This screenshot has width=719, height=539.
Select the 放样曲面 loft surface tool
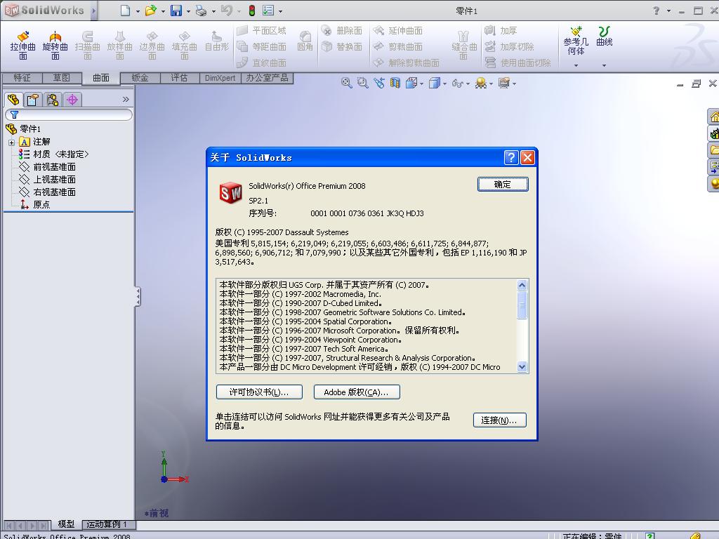(119, 46)
